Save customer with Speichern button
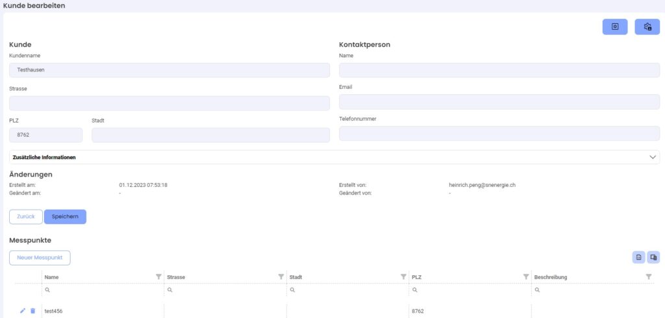This screenshot has height=318, width=665. [x=65, y=217]
